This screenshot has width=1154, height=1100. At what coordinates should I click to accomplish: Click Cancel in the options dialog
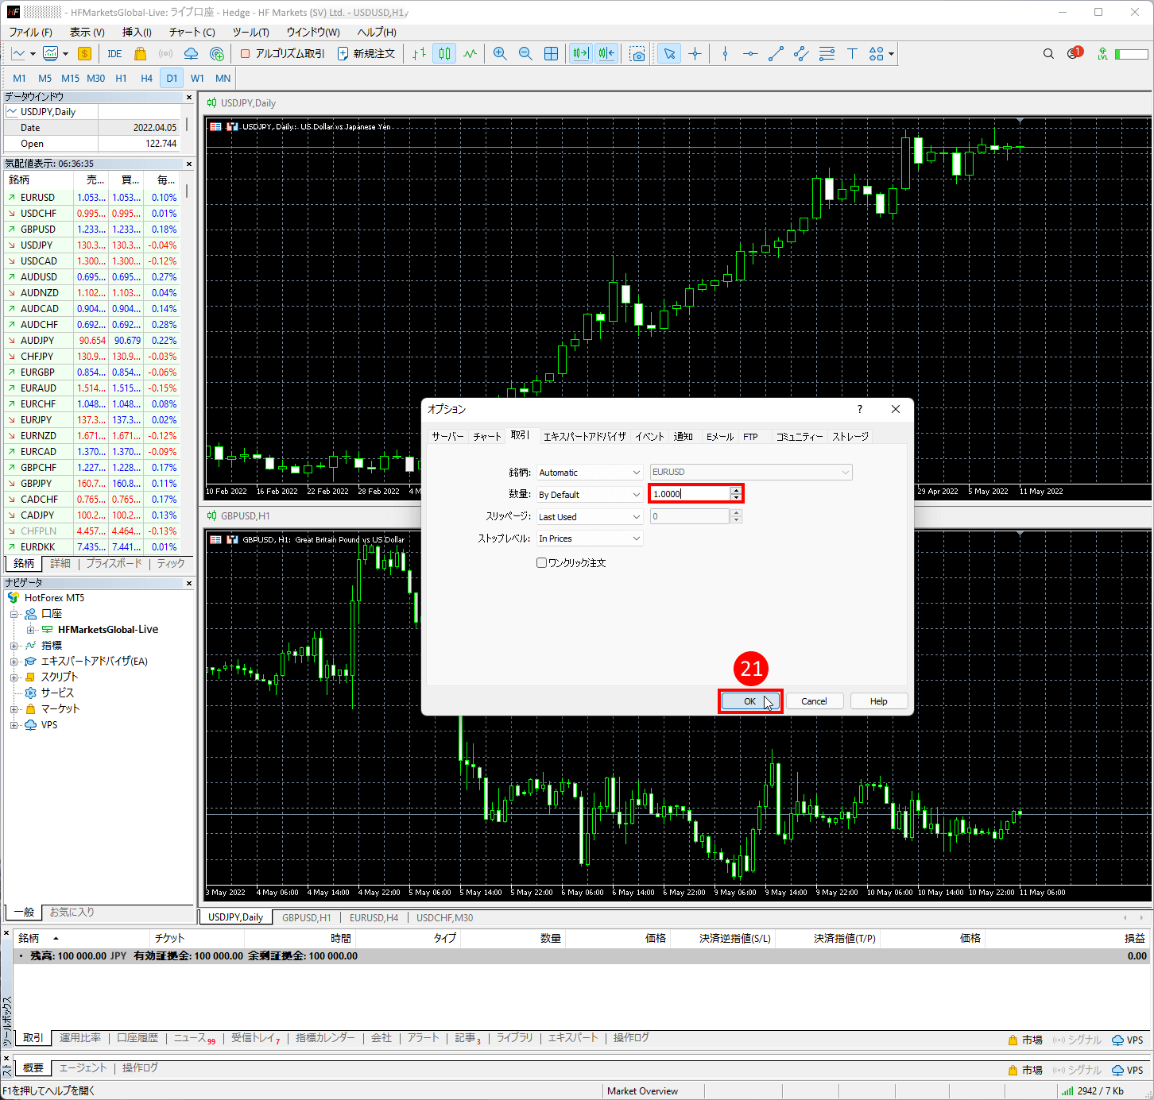pos(814,701)
